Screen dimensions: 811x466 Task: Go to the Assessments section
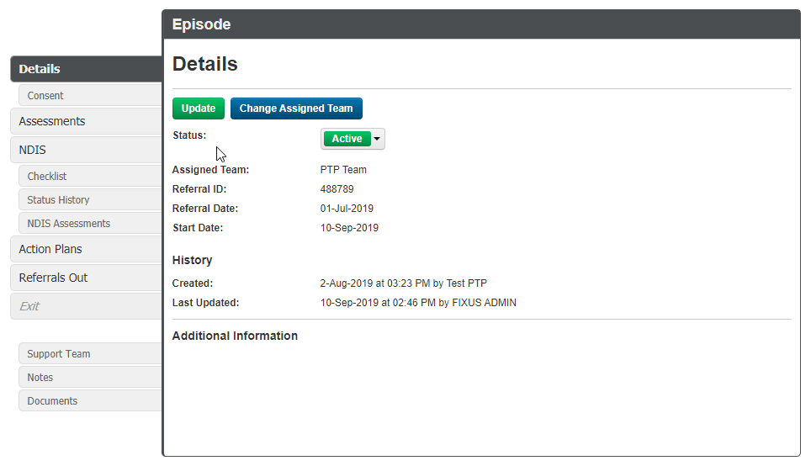pyautogui.click(x=87, y=121)
